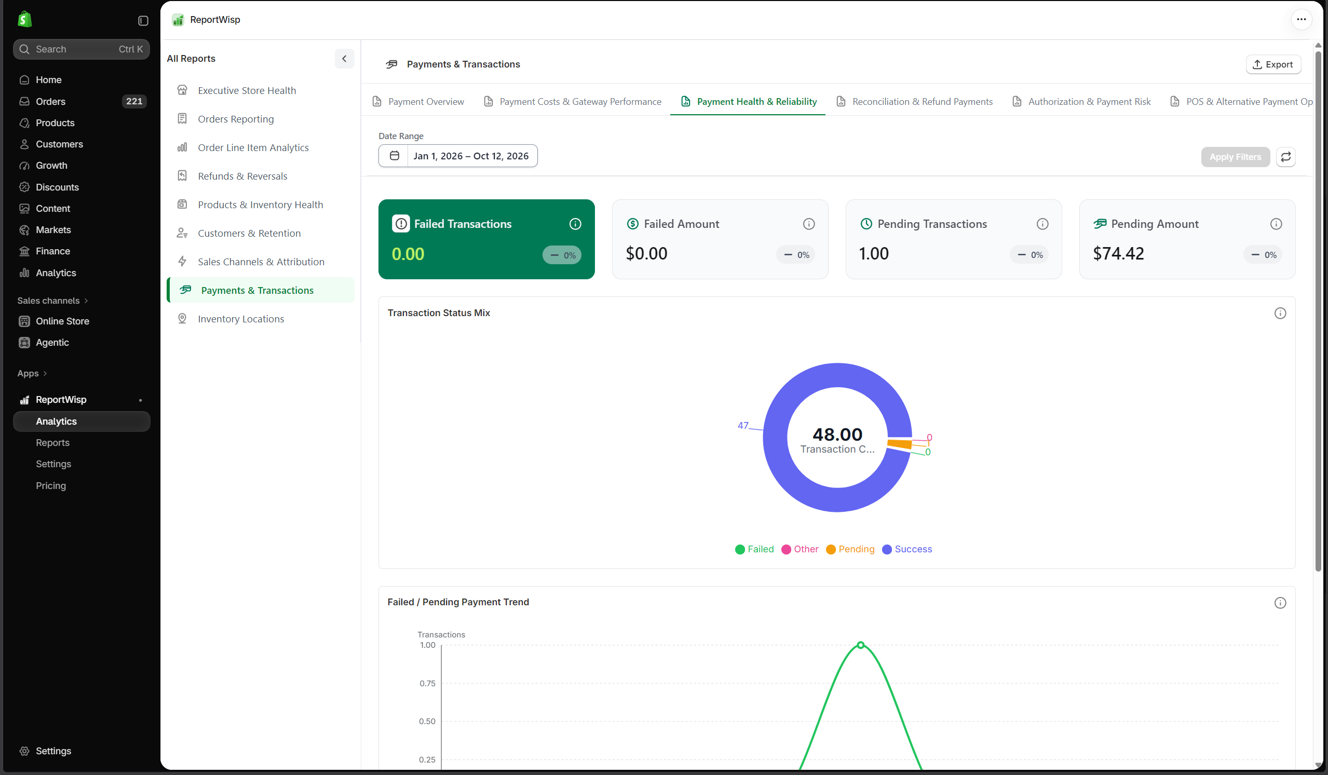Show info for Pending Amount card

click(x=1275, y=224)
